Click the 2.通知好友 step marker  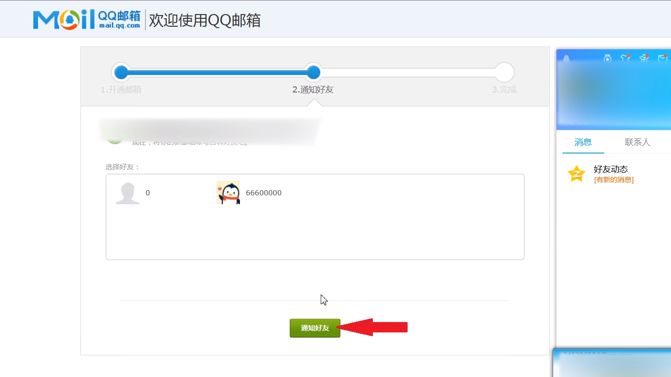pos(314,72)
